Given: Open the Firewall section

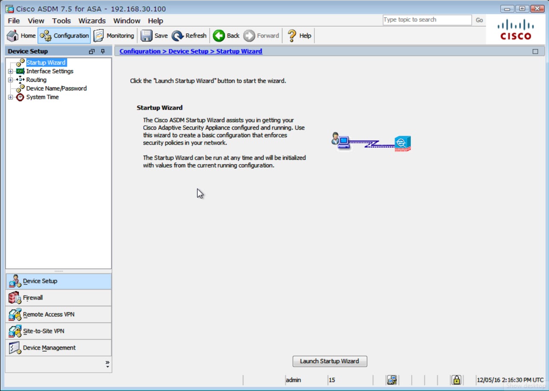Looking at the screenshot, I should click(58, 298).
